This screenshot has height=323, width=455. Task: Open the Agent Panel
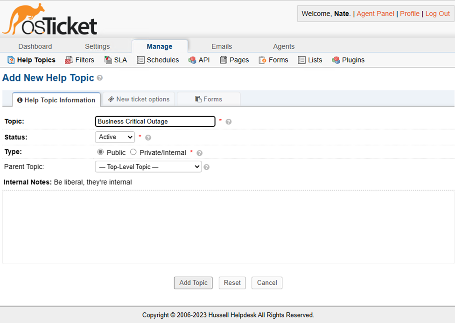tap(375, 14)
